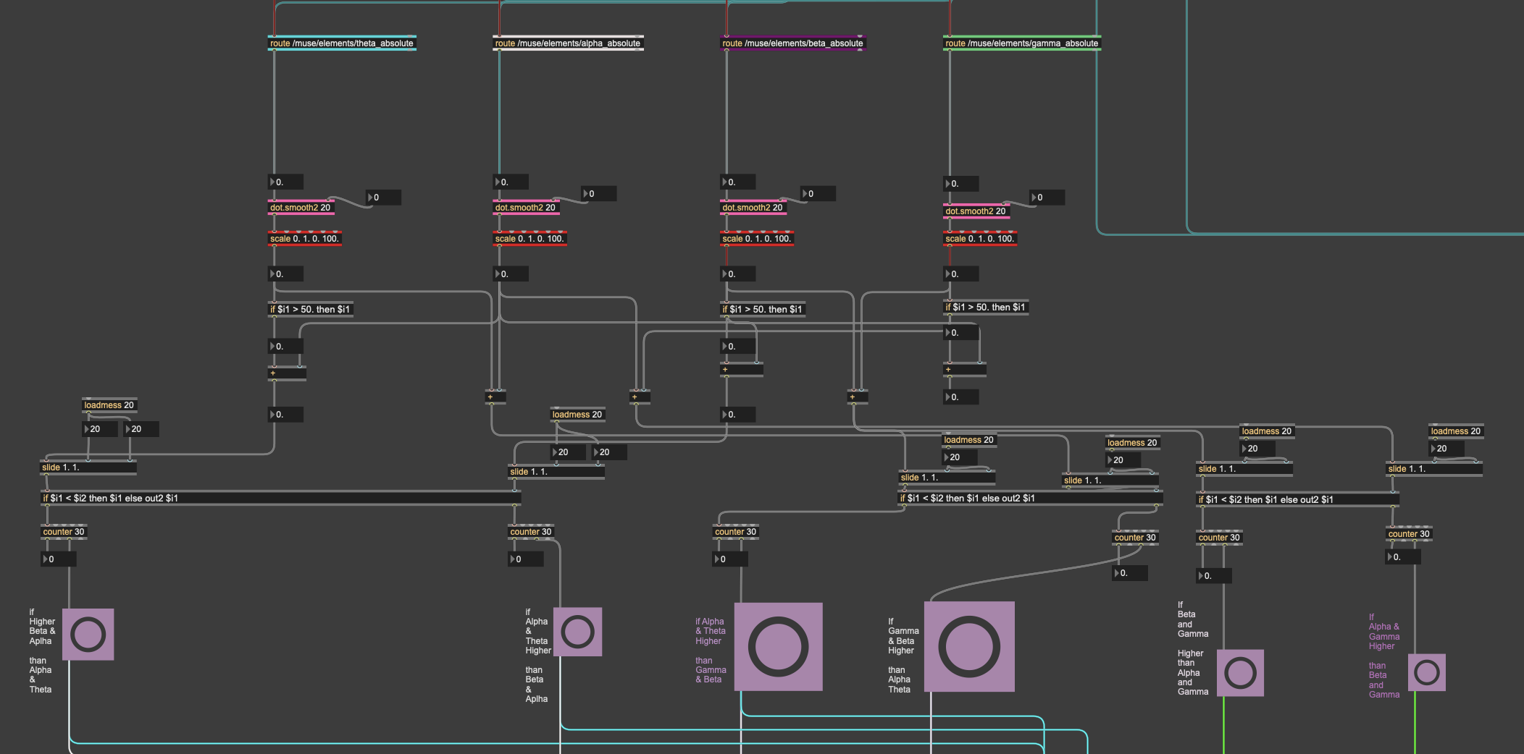This screenshot has height=754, width=1524.
Task: Click the comment 'If Gamma & Beta Higher than Alpha Theta'
Action: click(903, 656)
